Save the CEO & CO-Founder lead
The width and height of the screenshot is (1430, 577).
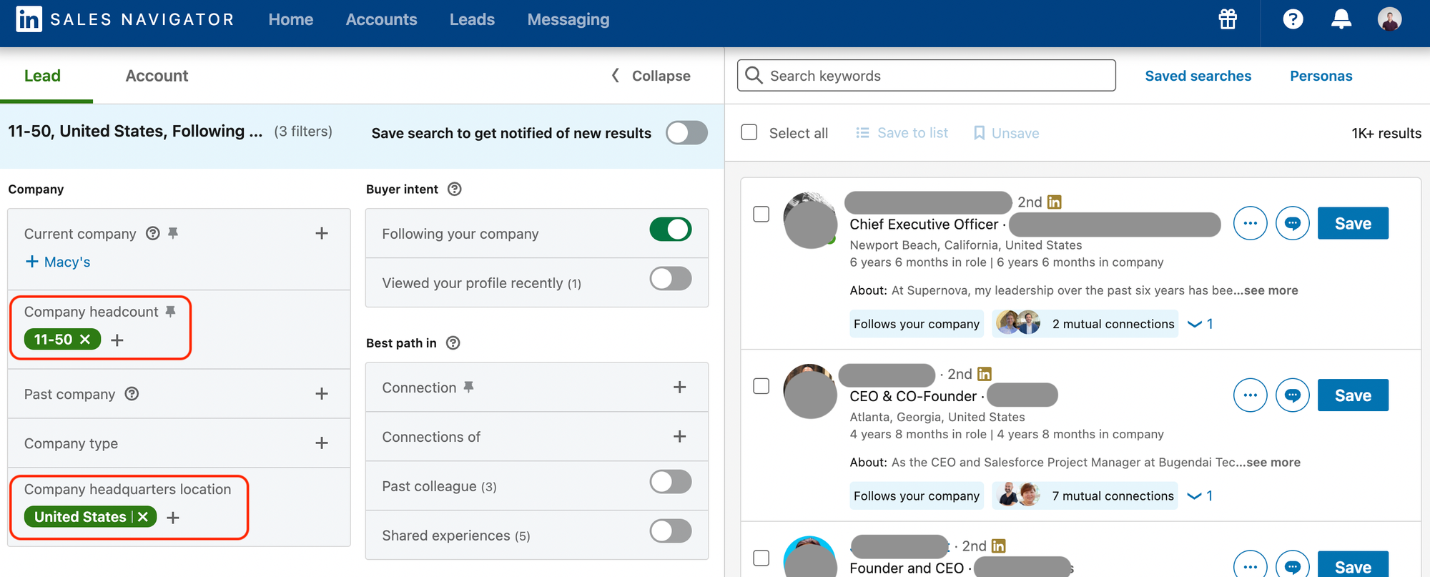pyautogui.click(x=1353, y=395)
